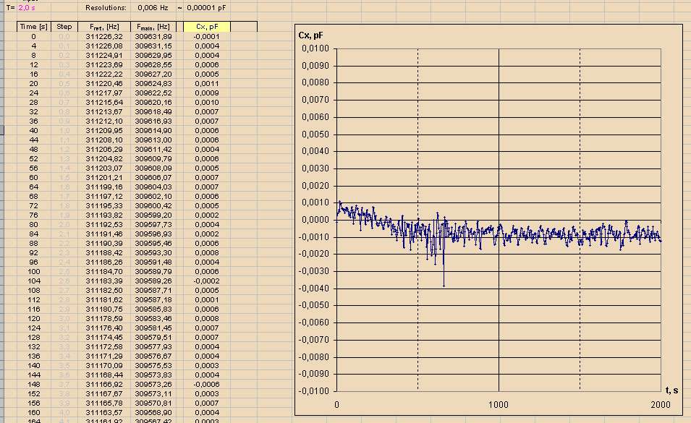The height and width of the screenshot is (423, 691).
Task: Select the Fref cell 311224,91
Action: [104, 56]
